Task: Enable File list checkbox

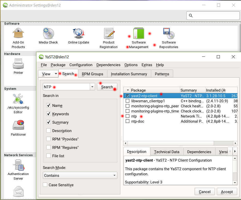Action: 48,156
